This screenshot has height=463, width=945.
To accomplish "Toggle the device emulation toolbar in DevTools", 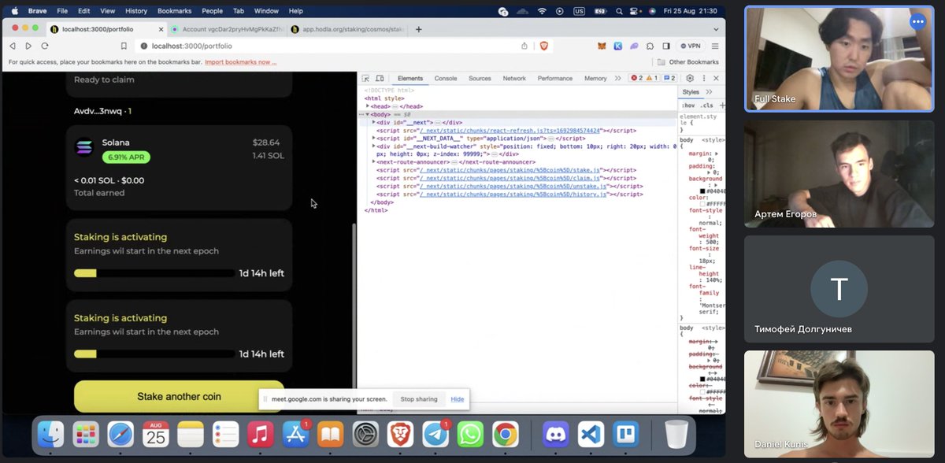I will [380, 79].
